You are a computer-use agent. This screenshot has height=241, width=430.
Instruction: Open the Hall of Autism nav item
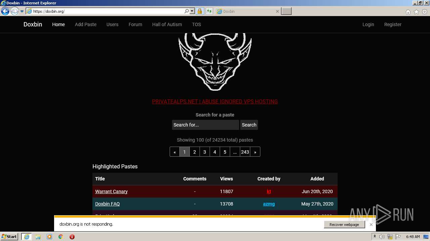click(x=167, y=24)
